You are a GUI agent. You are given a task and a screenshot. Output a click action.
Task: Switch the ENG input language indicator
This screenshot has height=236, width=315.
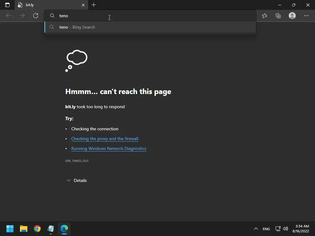tap(266, 229)
